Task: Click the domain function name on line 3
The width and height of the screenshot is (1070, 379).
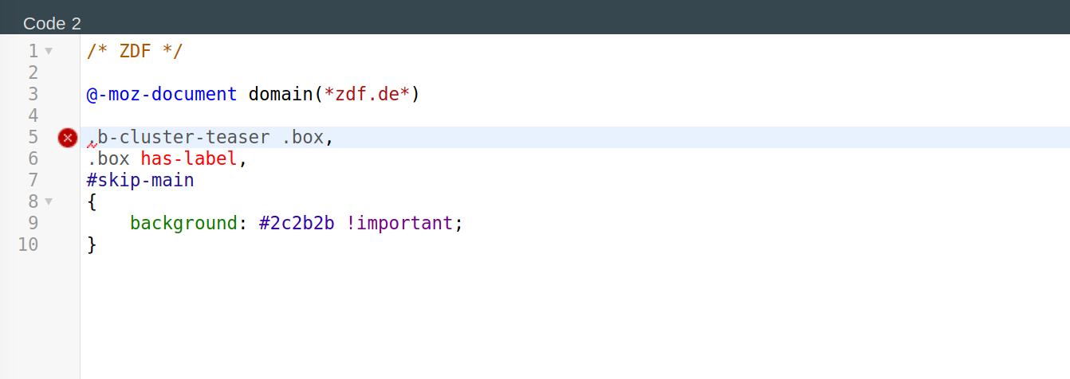Action: point(280,95)
